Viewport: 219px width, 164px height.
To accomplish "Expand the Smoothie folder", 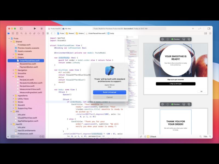I will pos(13,73).
